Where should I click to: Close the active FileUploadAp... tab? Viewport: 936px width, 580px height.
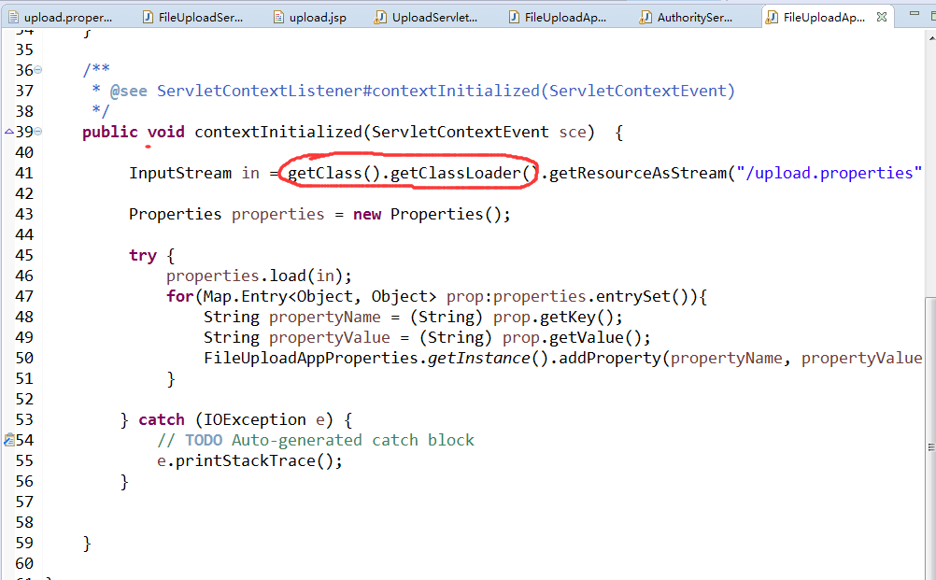coord(882,18)
